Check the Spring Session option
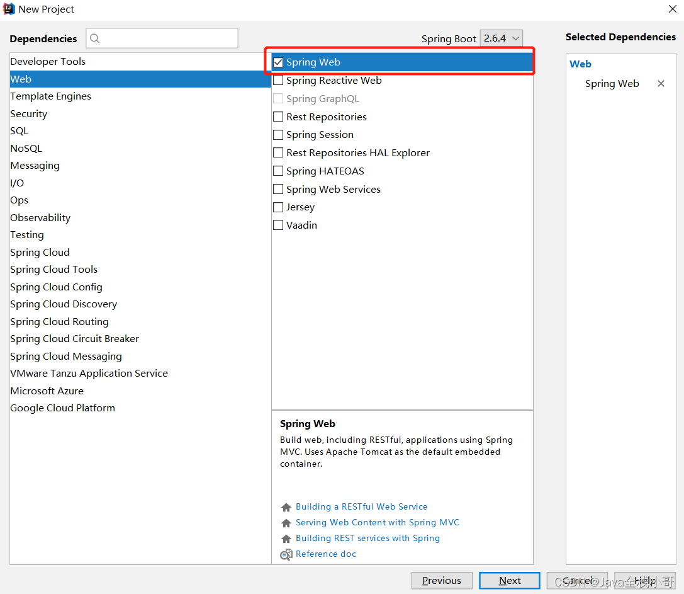 (x=278, y=135)
